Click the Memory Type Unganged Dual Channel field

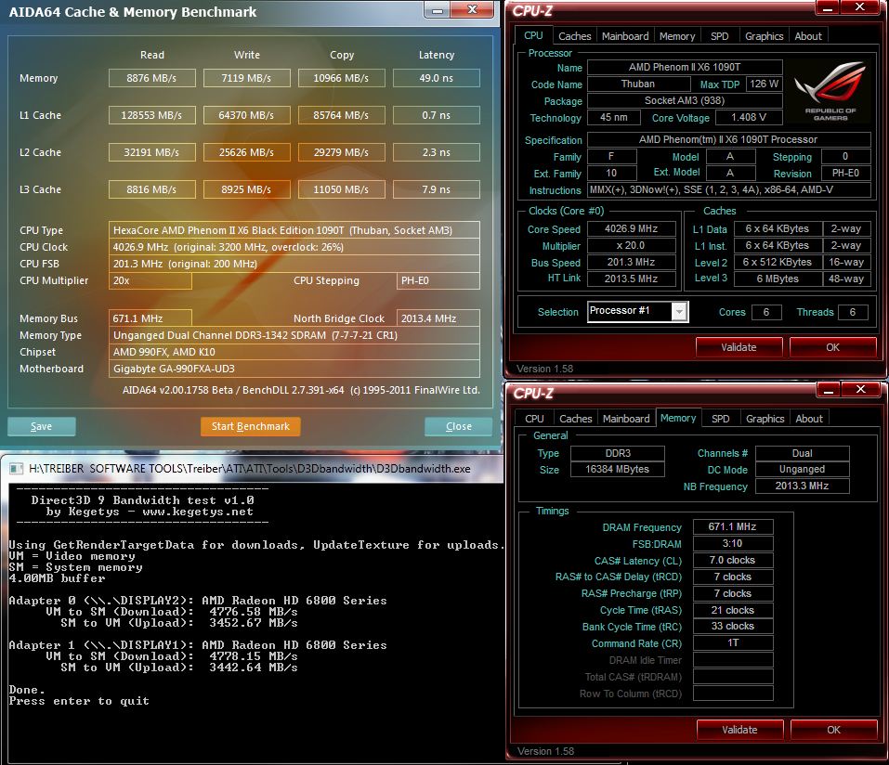click(294, 335)
